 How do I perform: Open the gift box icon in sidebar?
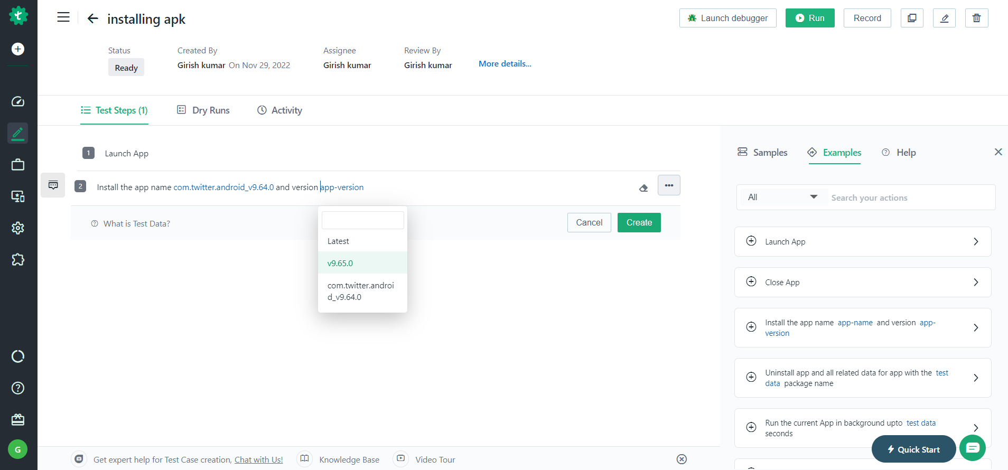18,420
